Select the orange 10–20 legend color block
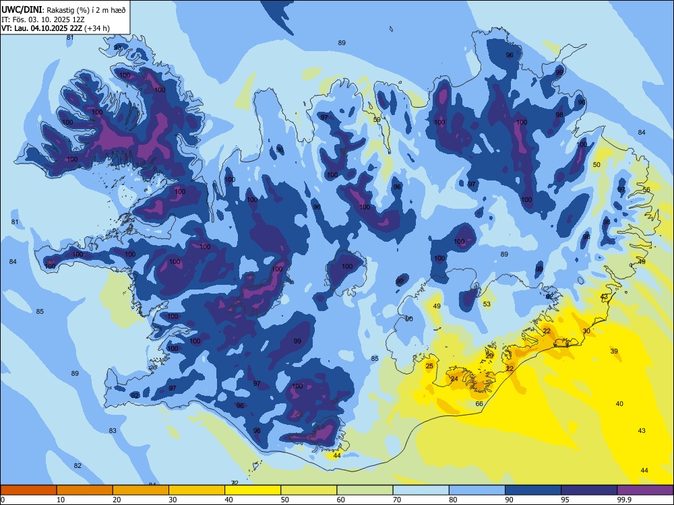Screen dimensions: 674x505 coord(85,490)
